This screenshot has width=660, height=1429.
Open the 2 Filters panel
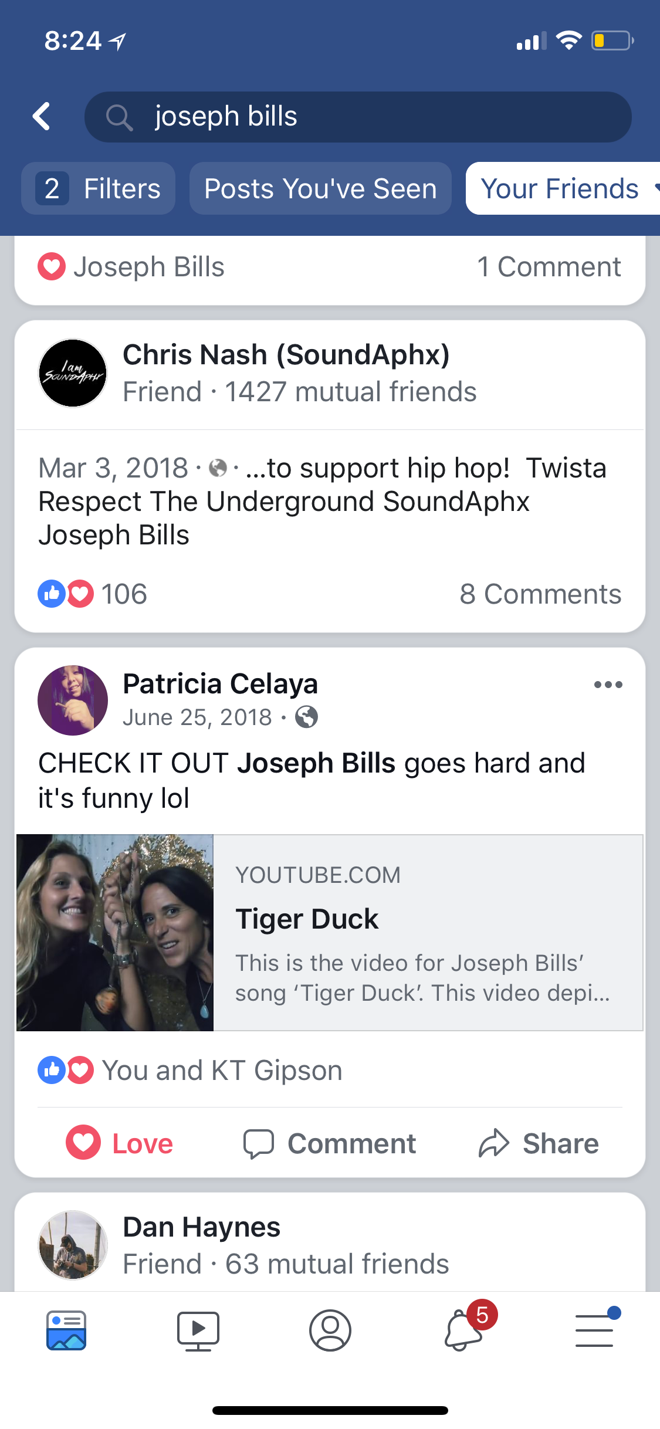[98, 189]
